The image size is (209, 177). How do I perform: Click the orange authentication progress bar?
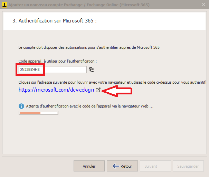point(38,113)
